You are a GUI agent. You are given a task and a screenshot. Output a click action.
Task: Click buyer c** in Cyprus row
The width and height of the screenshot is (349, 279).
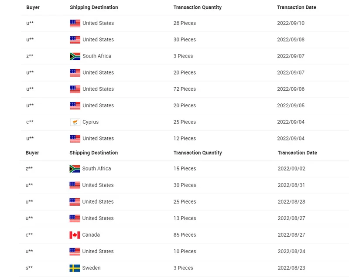30,122
